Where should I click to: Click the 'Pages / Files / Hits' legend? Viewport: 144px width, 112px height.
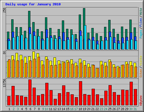point(141,23)
